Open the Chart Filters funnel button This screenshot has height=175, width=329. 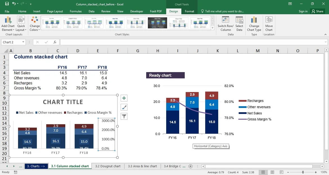pyautogui.click(x=124, y=116)
